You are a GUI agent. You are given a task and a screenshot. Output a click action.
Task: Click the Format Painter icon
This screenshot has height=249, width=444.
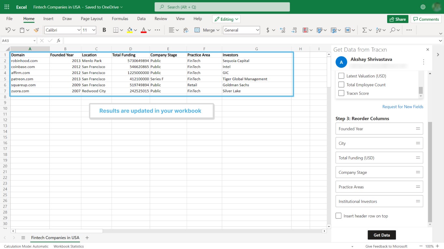pyautogui.click(x=36, y=30)
